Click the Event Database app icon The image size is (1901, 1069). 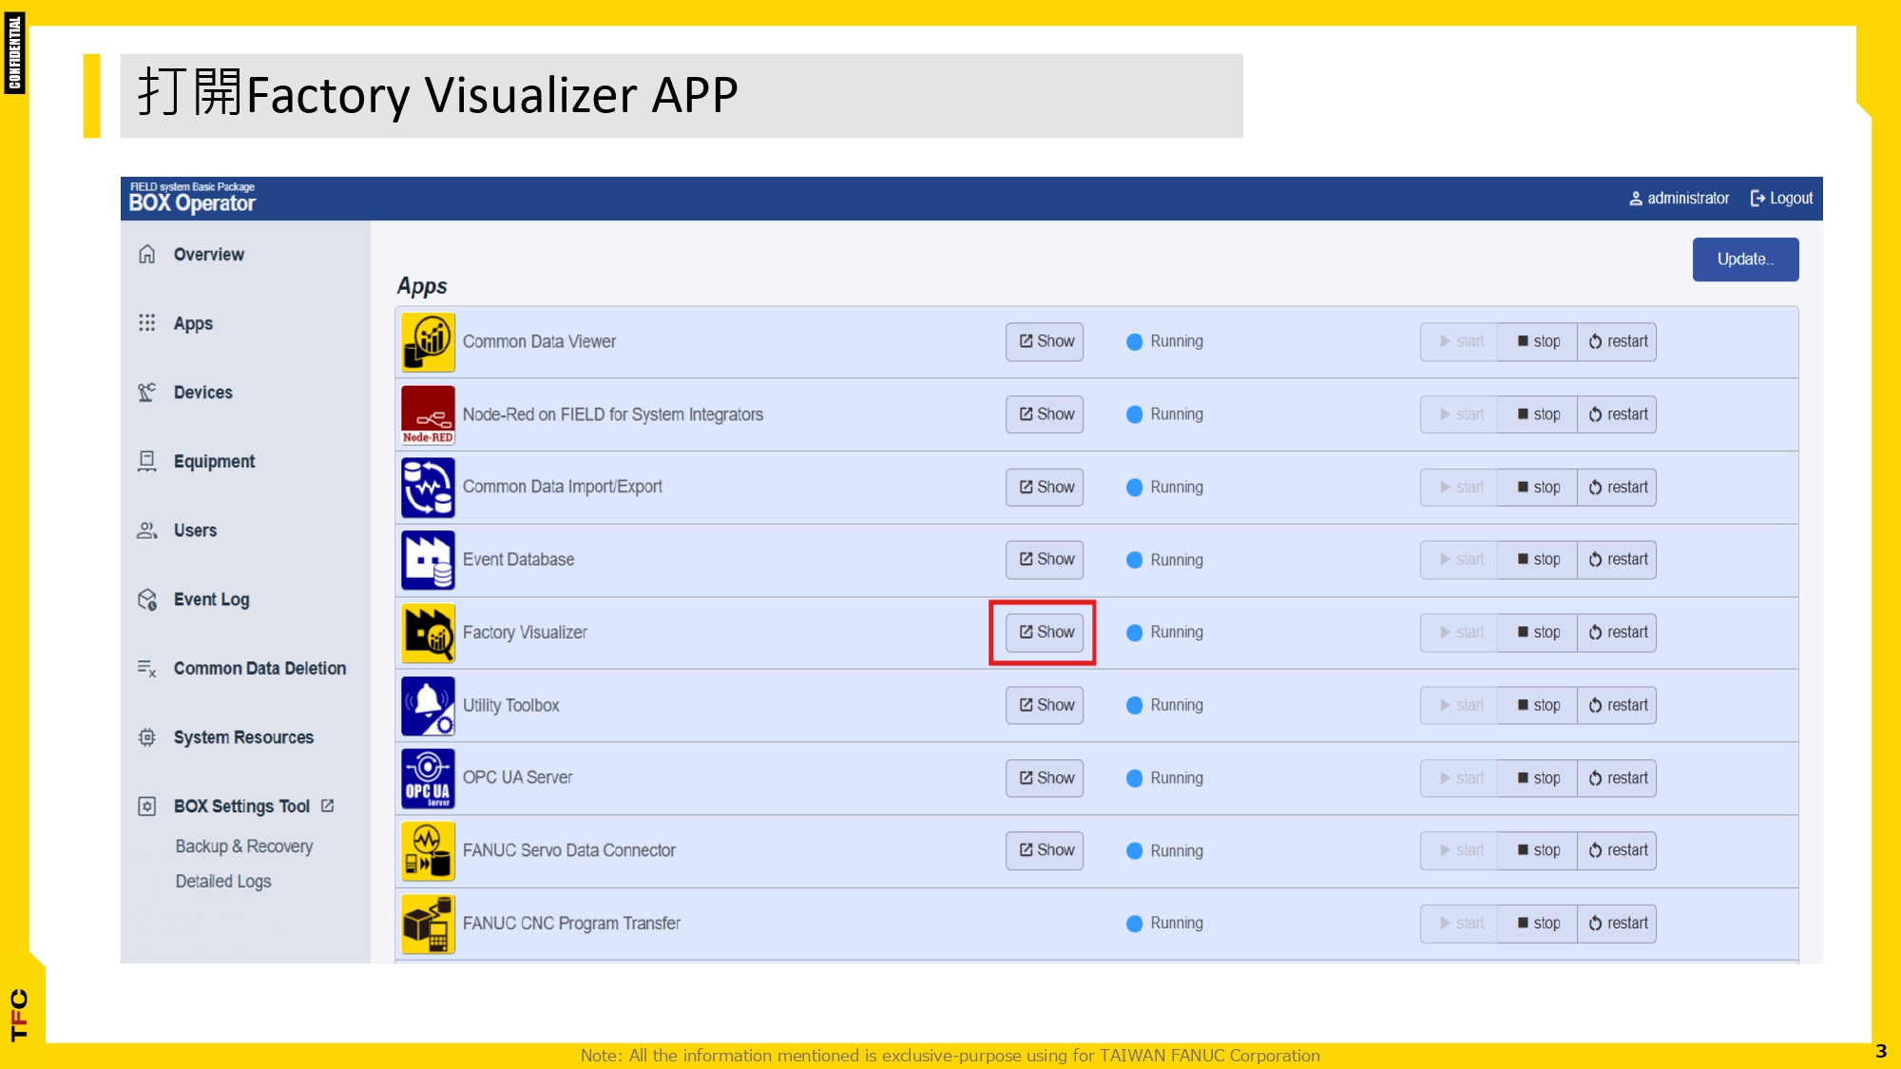[x=428, y=560]
